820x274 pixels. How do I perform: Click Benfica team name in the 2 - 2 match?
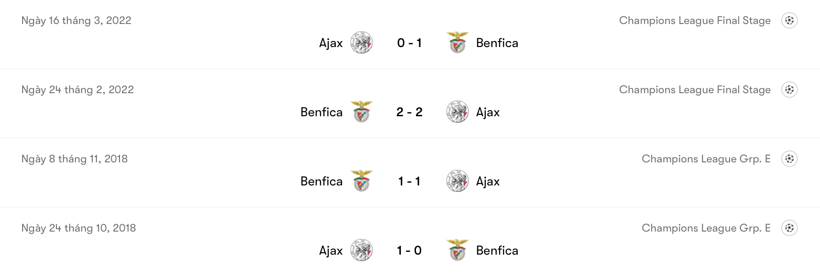[x=322, y=112]
